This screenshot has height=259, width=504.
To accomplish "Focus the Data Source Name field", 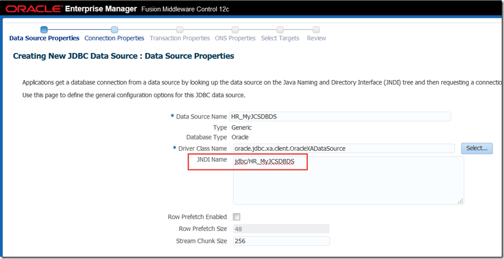I will [x=340, y=116].
